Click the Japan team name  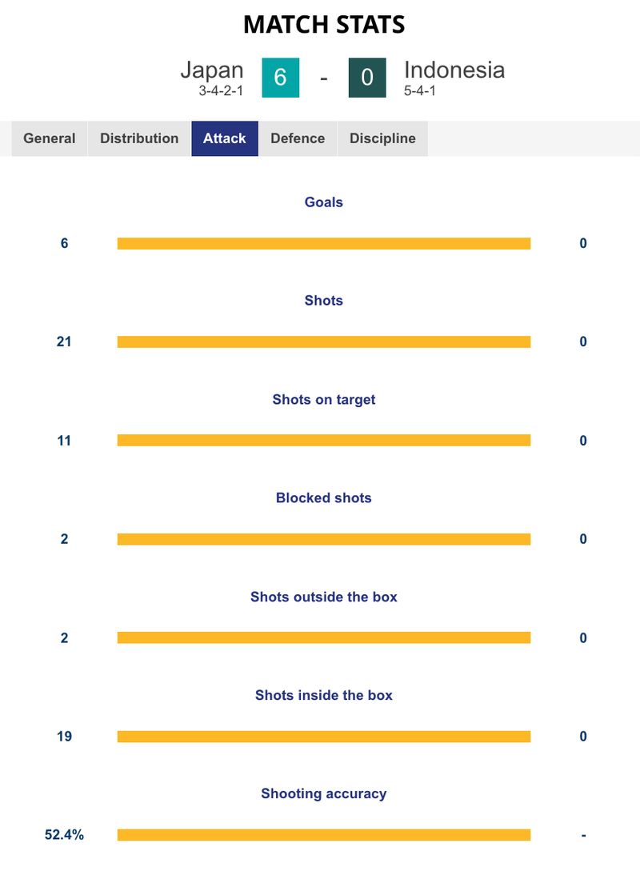[212, 70]
